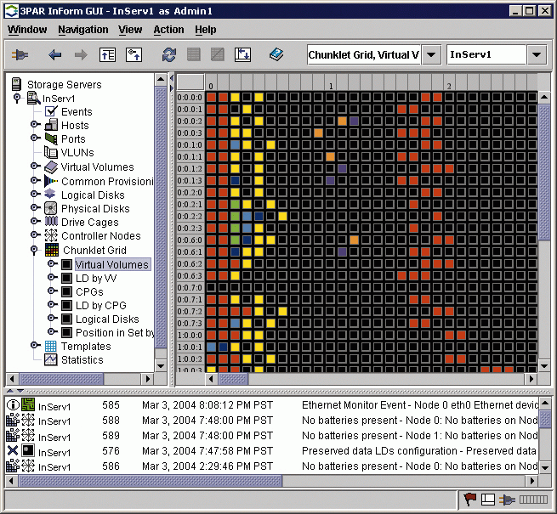Click the toolbar icon with up arrow and squares

click(134, 55)
